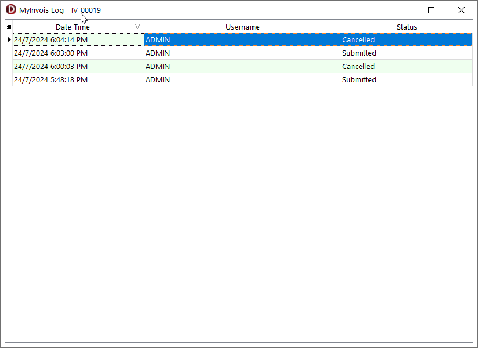Select the 6:00:03 PM log entry

pyautogui.click(x=50, y=67)
